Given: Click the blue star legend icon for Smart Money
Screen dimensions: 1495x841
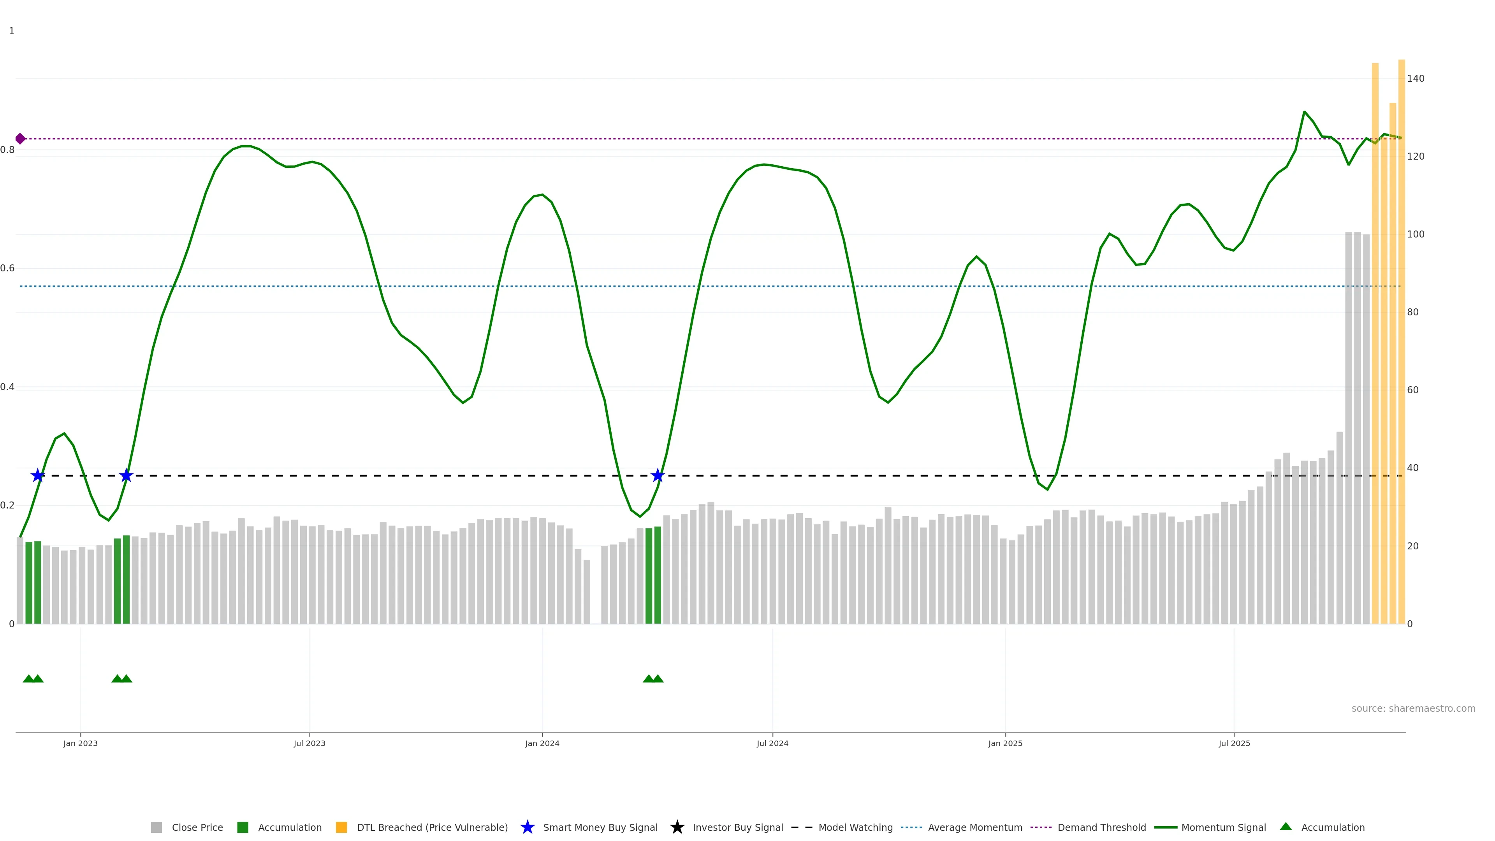Looking at the screenshot, I should (x=527, y=827).
